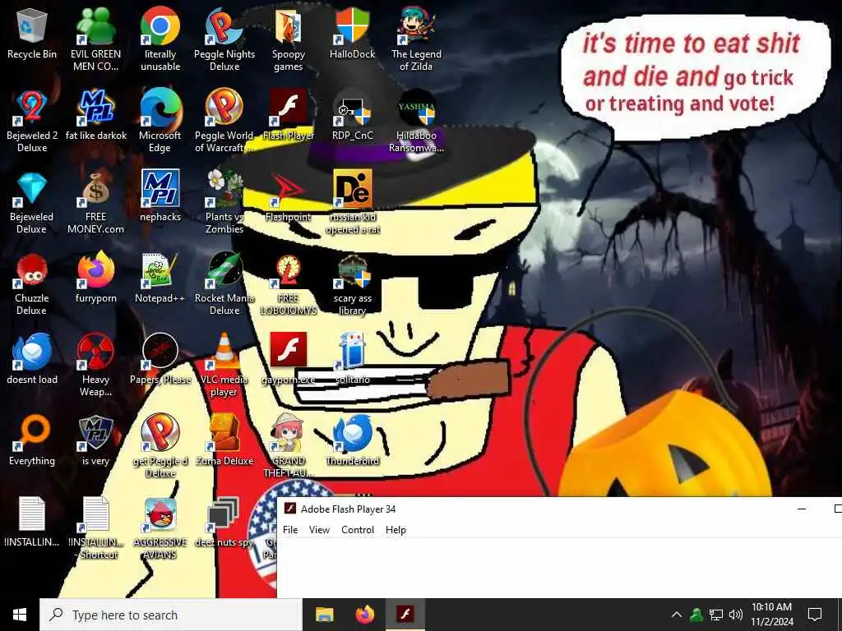This screenshot has width=842, height=631.
Task: Launch the 'literally unusable' Chrome shortcut
Action: tap(160, 39)
